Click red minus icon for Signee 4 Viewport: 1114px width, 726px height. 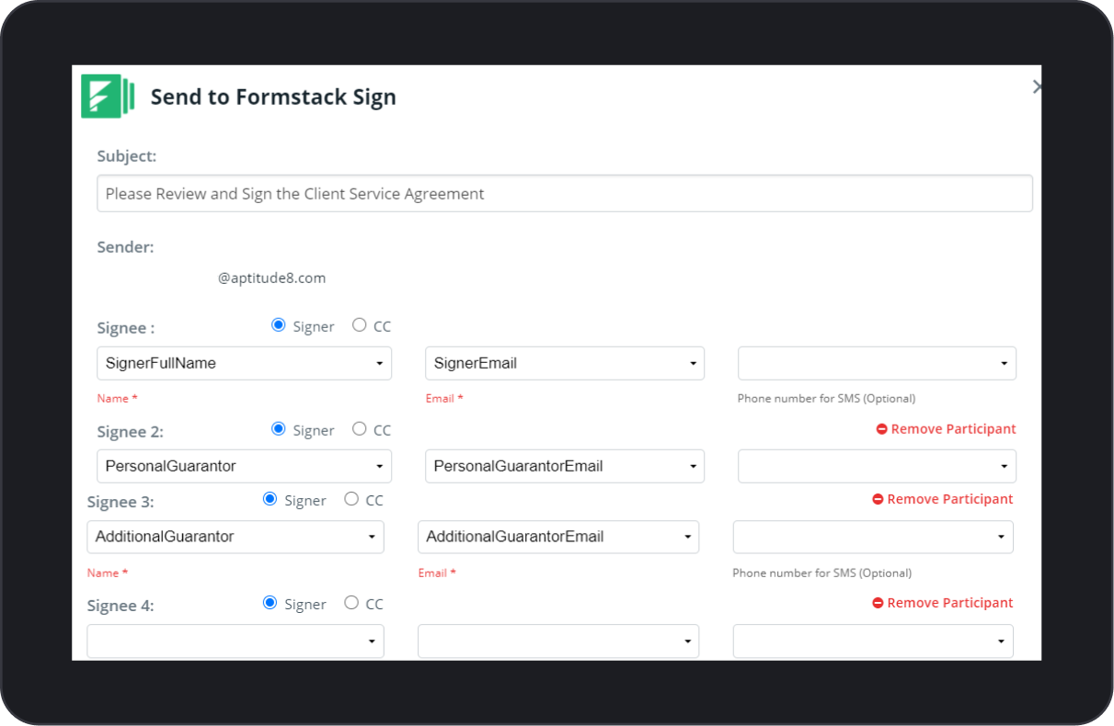(x=878, y=604)
